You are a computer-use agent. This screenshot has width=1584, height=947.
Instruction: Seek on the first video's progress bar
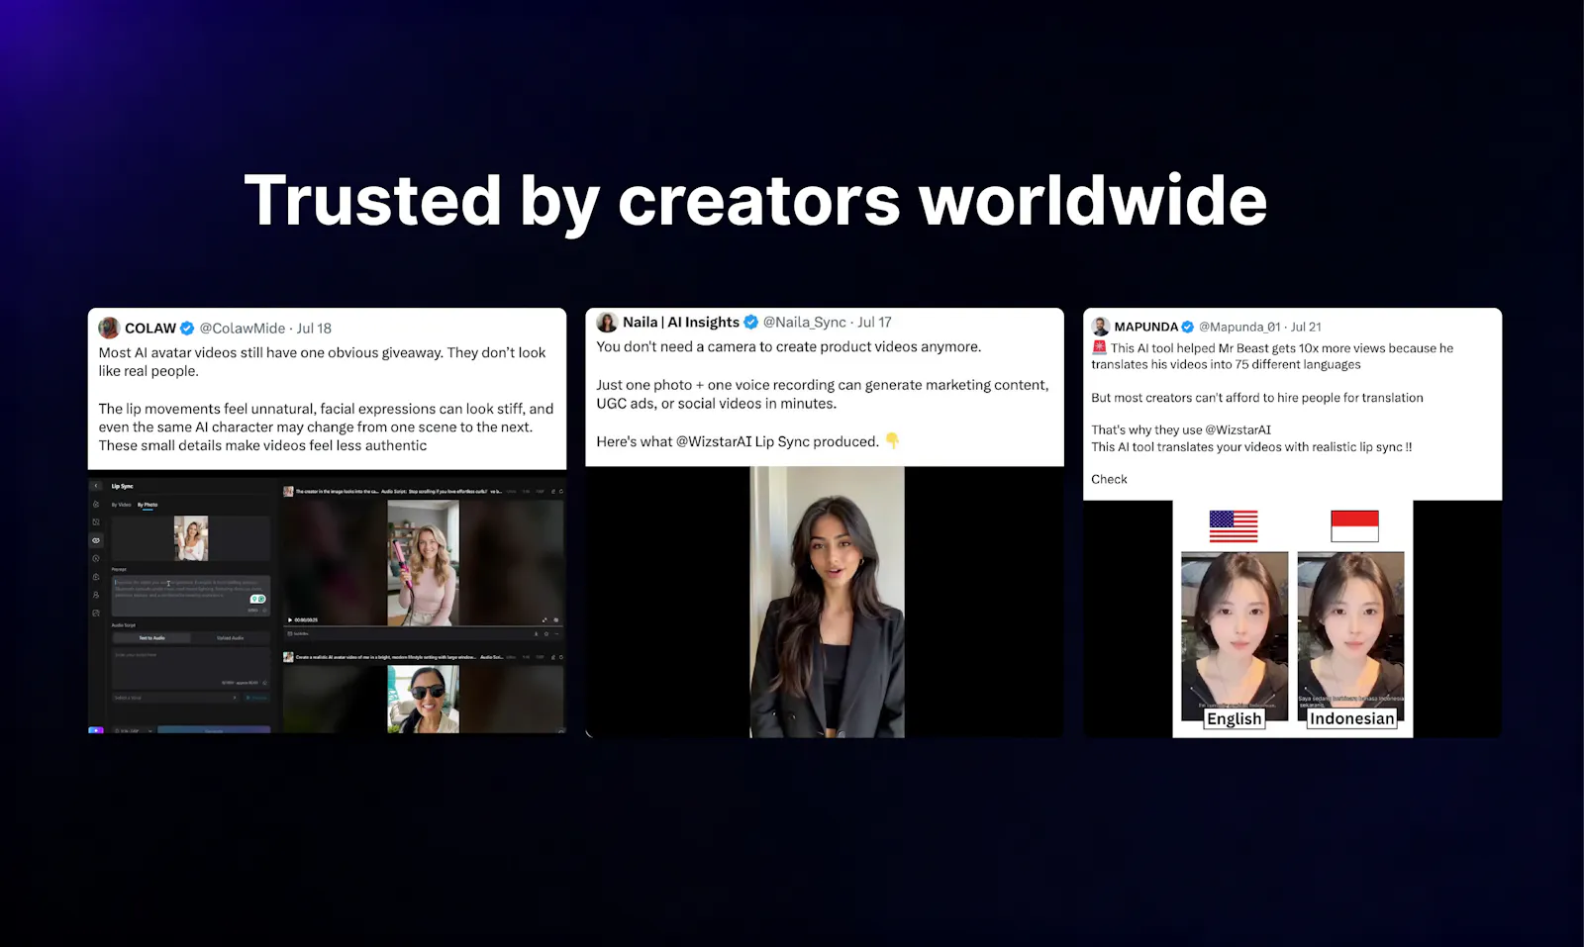pos(424,626)
